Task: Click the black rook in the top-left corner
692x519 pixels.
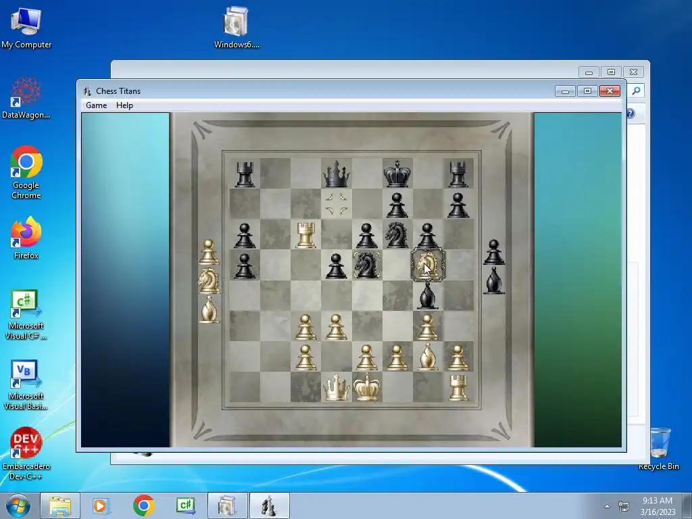Action: 245,174
